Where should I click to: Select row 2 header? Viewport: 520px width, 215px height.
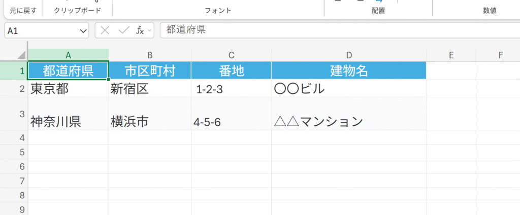(x=14, y=88)
